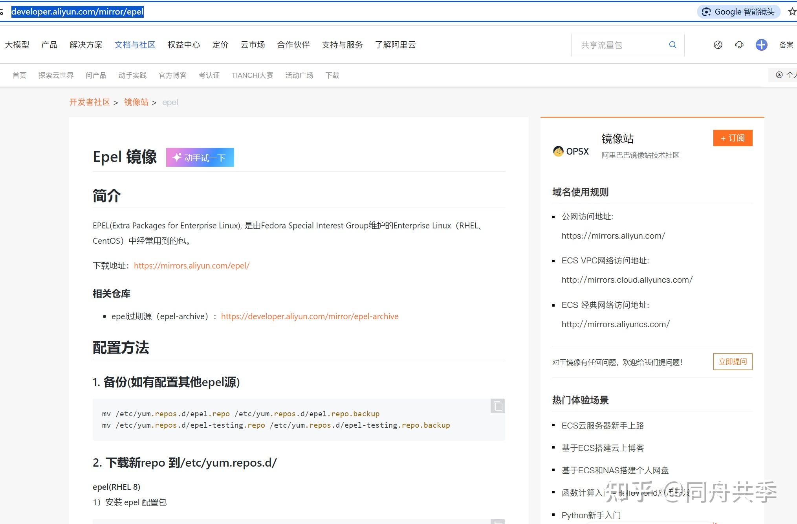Image resolution: width=797 pixels, height=524 pixels.
Task: Click the 个人 person icon on the right nav
Action: click(779, 75)
